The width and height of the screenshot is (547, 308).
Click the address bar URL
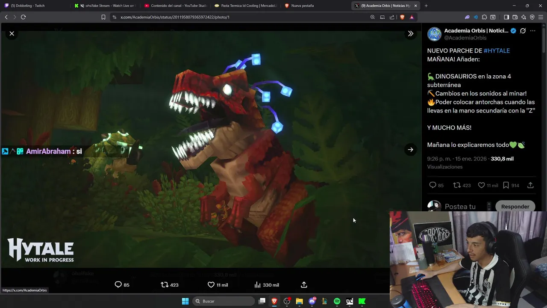[175, 17]
